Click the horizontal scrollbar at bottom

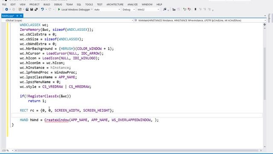click(x=137, y=150)
